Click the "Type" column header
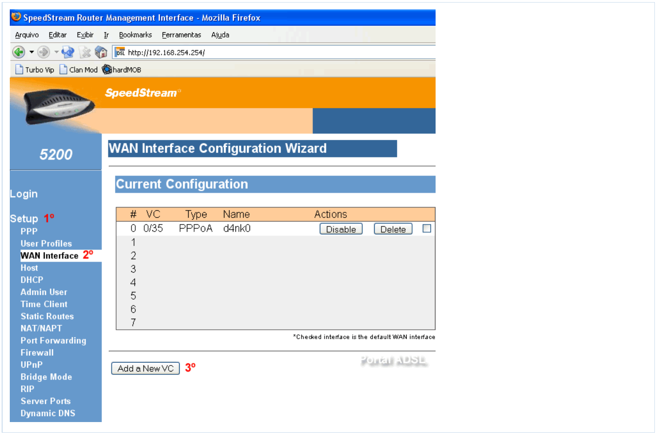Image resolution: width=657 pixels, height=445 pixels. point(196,214)
